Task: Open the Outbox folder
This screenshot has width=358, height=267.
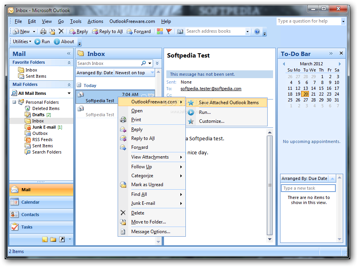Action: tap(40, 133)
